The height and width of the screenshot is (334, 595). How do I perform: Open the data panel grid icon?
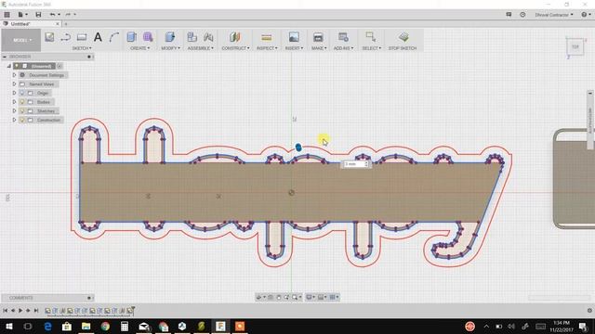tap(7, 15)
